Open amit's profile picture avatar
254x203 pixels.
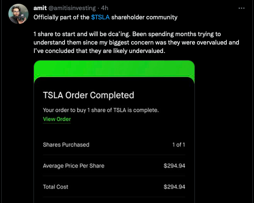(x=18, y=14)
